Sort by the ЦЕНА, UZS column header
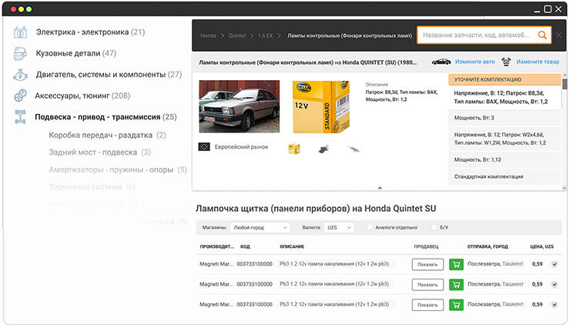Viewport: 570px width, 331px height. (541, 246)
